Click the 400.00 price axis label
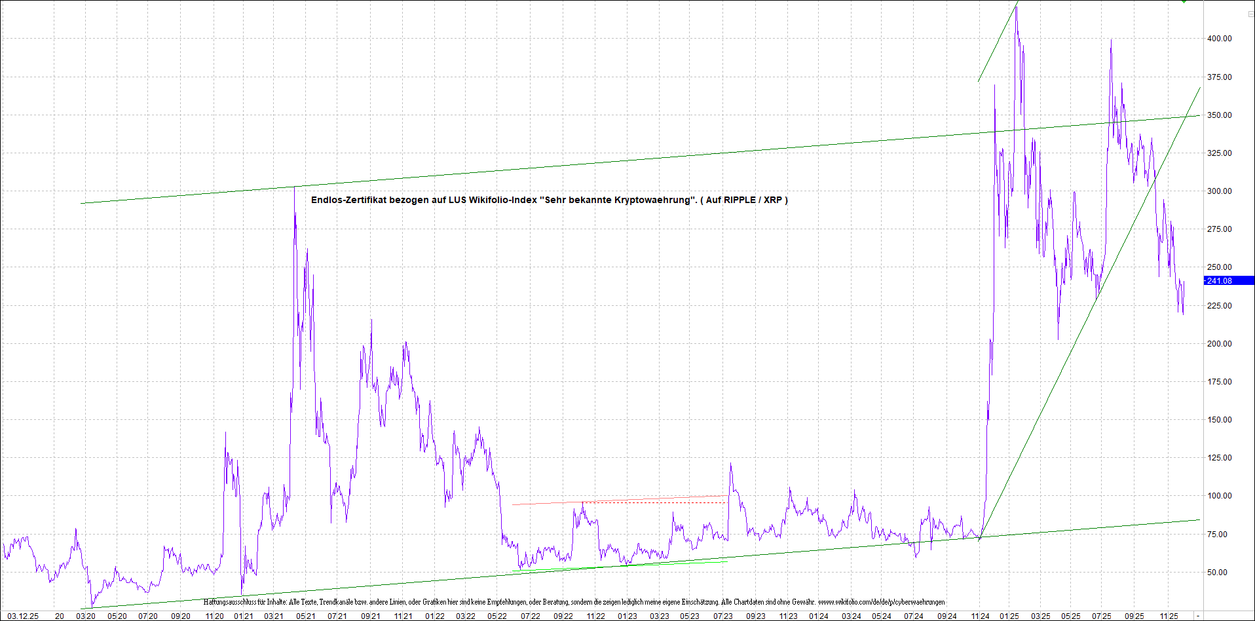Image resolution: width=1255 pixels, height=621 pixels. (x=1219, y=39)
